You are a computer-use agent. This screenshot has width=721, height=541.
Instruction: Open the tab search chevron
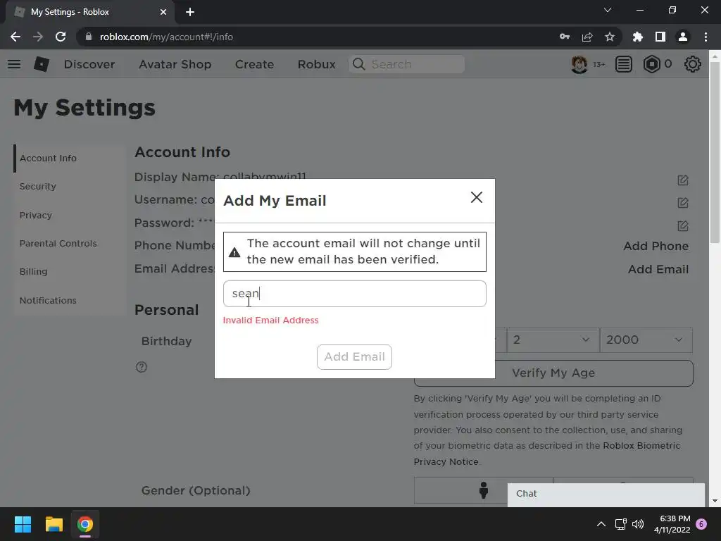click(608, 10)
